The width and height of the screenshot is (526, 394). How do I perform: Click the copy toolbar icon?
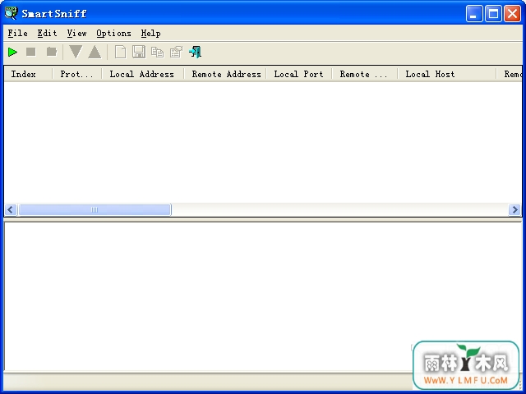click(157, 53)
